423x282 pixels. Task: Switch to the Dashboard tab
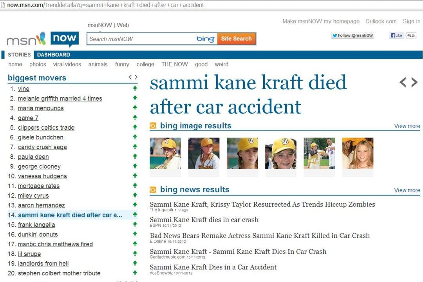point(54,55)
